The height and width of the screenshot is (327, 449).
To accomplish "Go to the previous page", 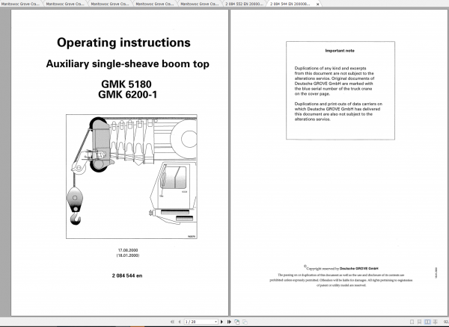I will pos(180,322).
